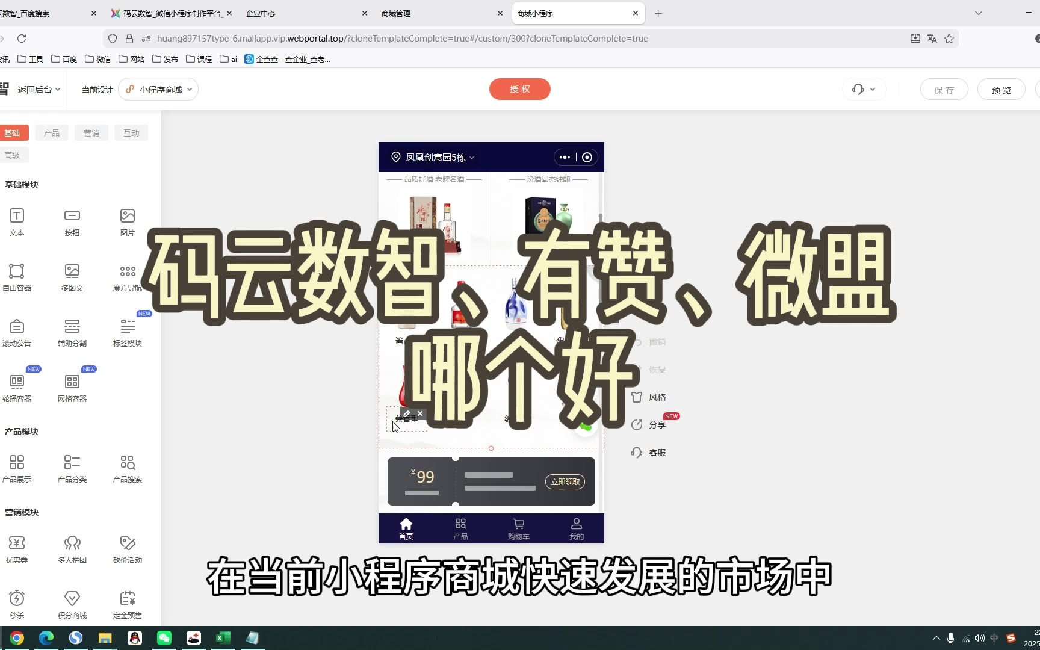Add the 产品搜索 product search module

pyautogui.click(x=128, y=469)
